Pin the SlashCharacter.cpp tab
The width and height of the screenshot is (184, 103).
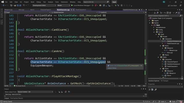pos(72,10)
